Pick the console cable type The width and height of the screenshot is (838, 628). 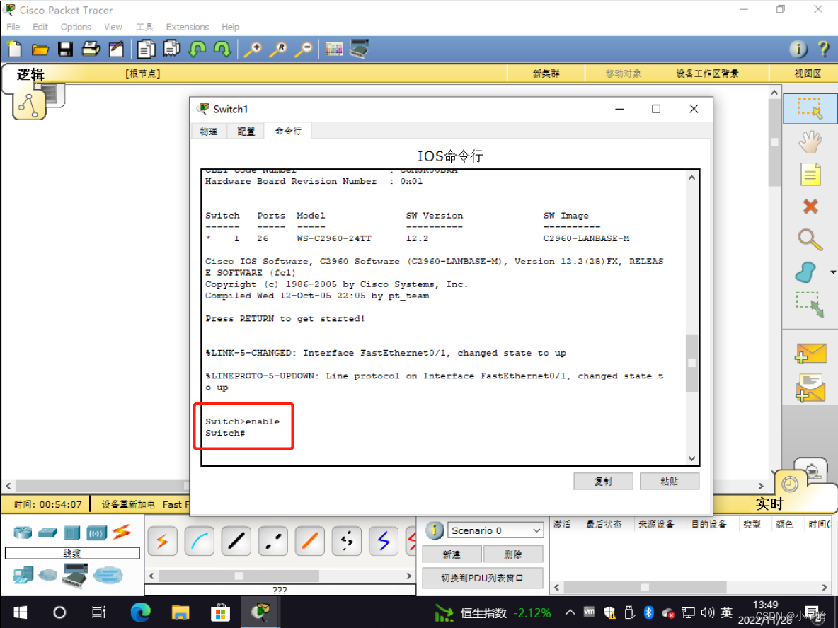[x=199, y=541]
